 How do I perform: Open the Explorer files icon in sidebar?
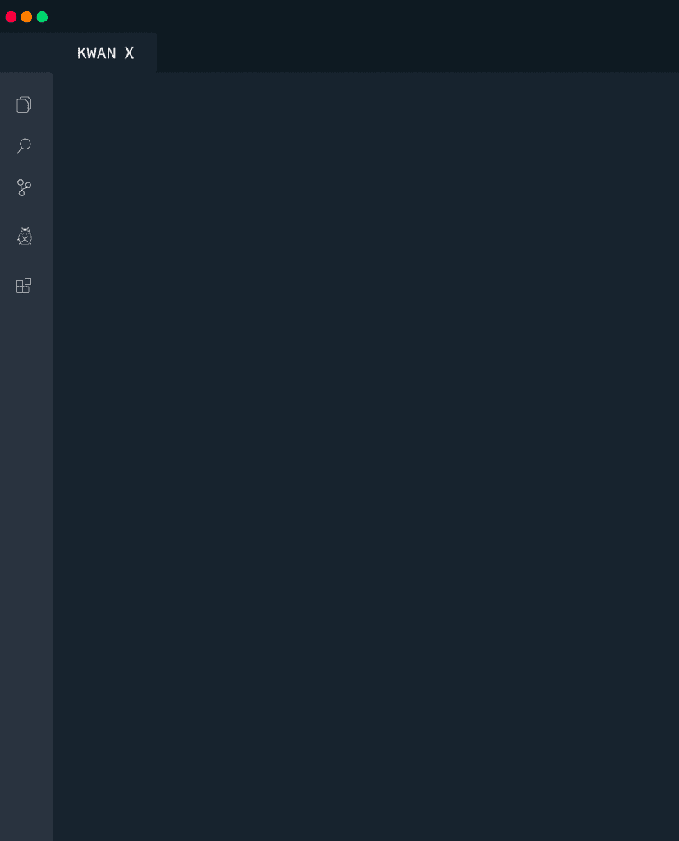(x=24, y=104)
